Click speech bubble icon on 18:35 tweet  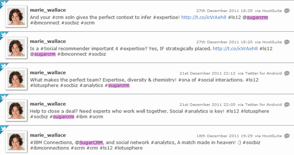pyautogui.click(x=287, y=11)
